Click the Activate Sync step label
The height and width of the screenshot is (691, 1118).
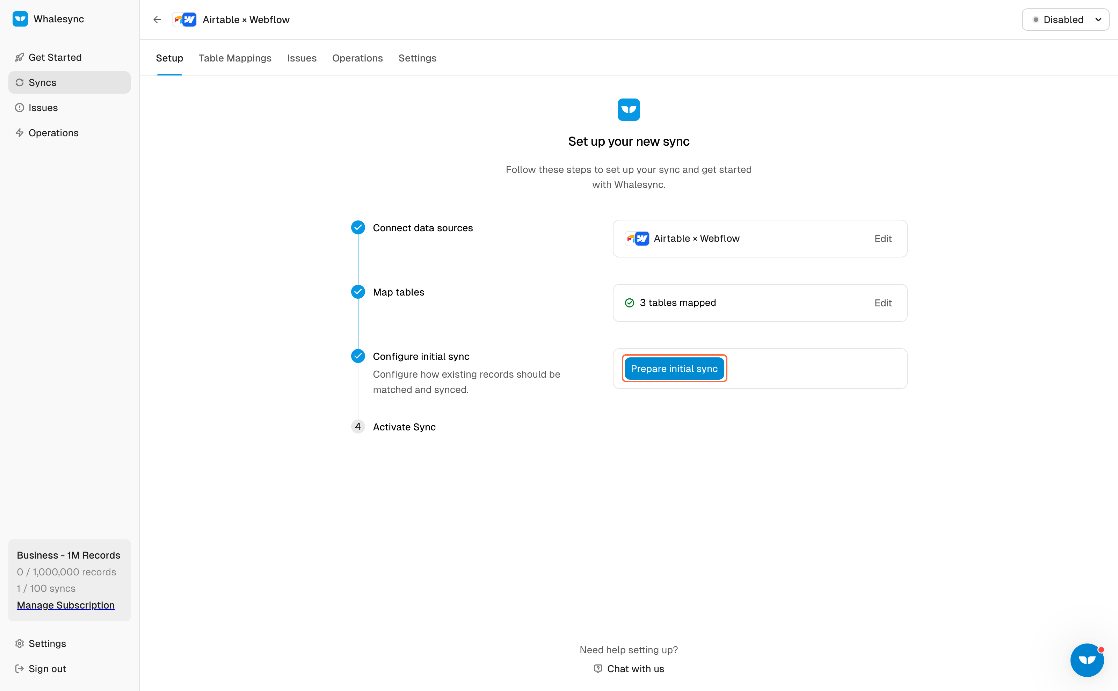[x=404, y=427]
